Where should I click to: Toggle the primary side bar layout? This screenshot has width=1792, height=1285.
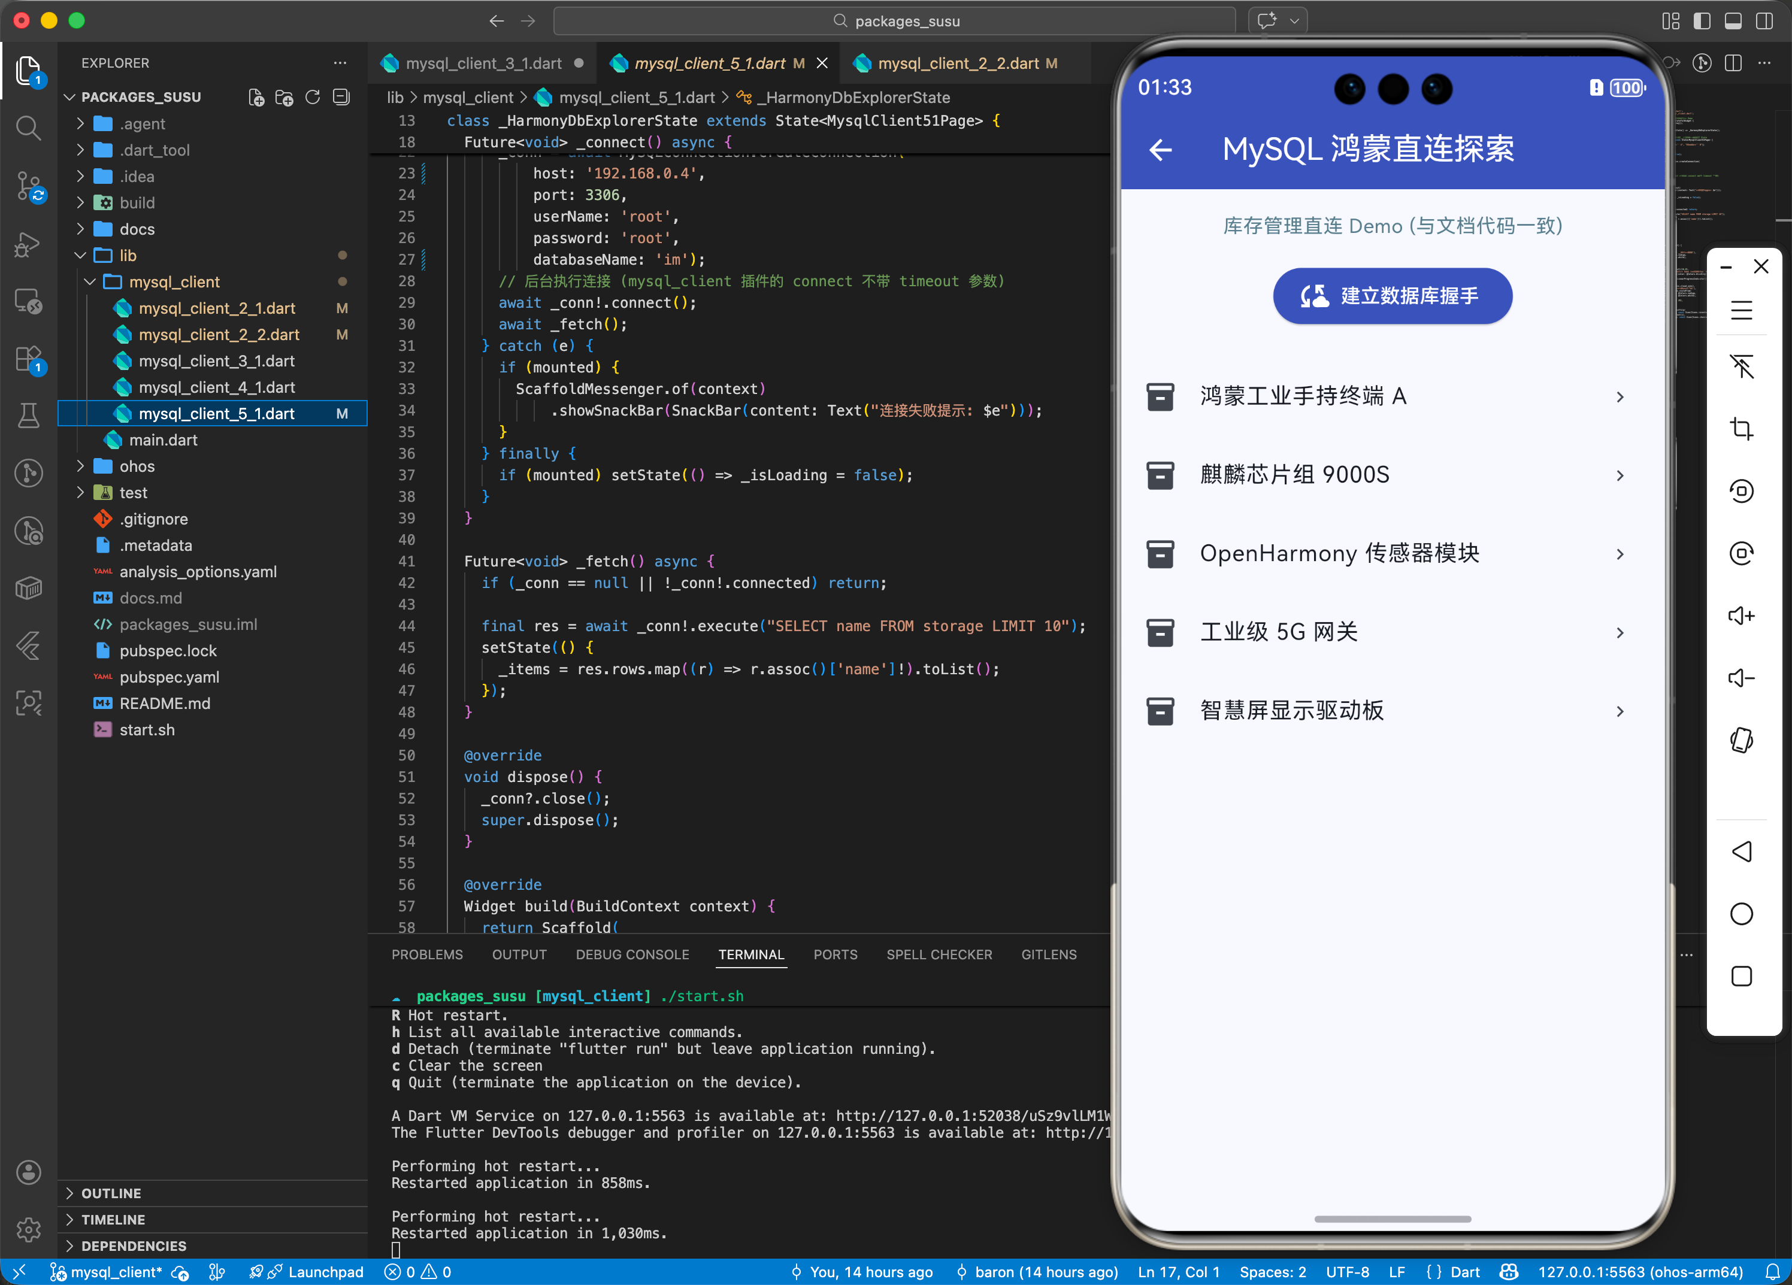coord(1702,22)
